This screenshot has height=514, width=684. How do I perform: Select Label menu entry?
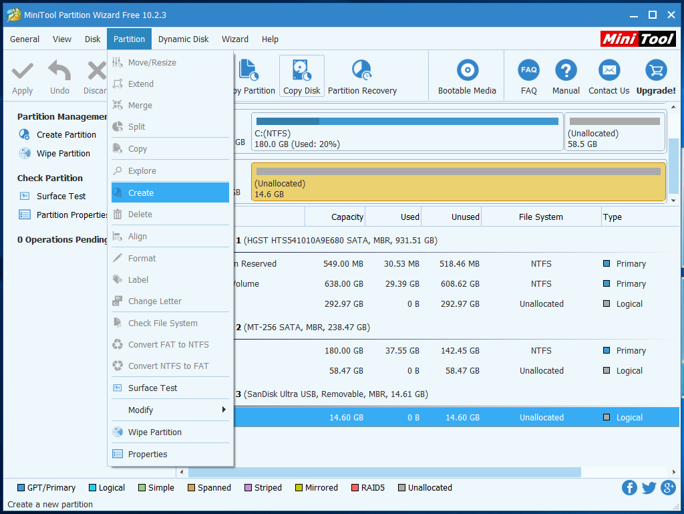tap(170, 280)
